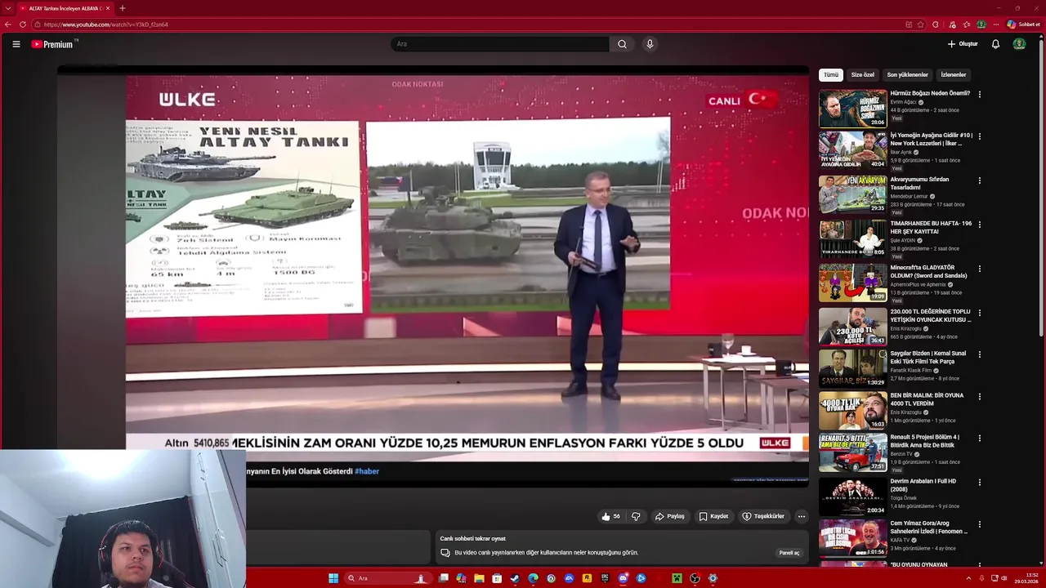Open Discord from the taskbar
Viewport: 1046px width, 588px height.
click(x=623, y=578)
